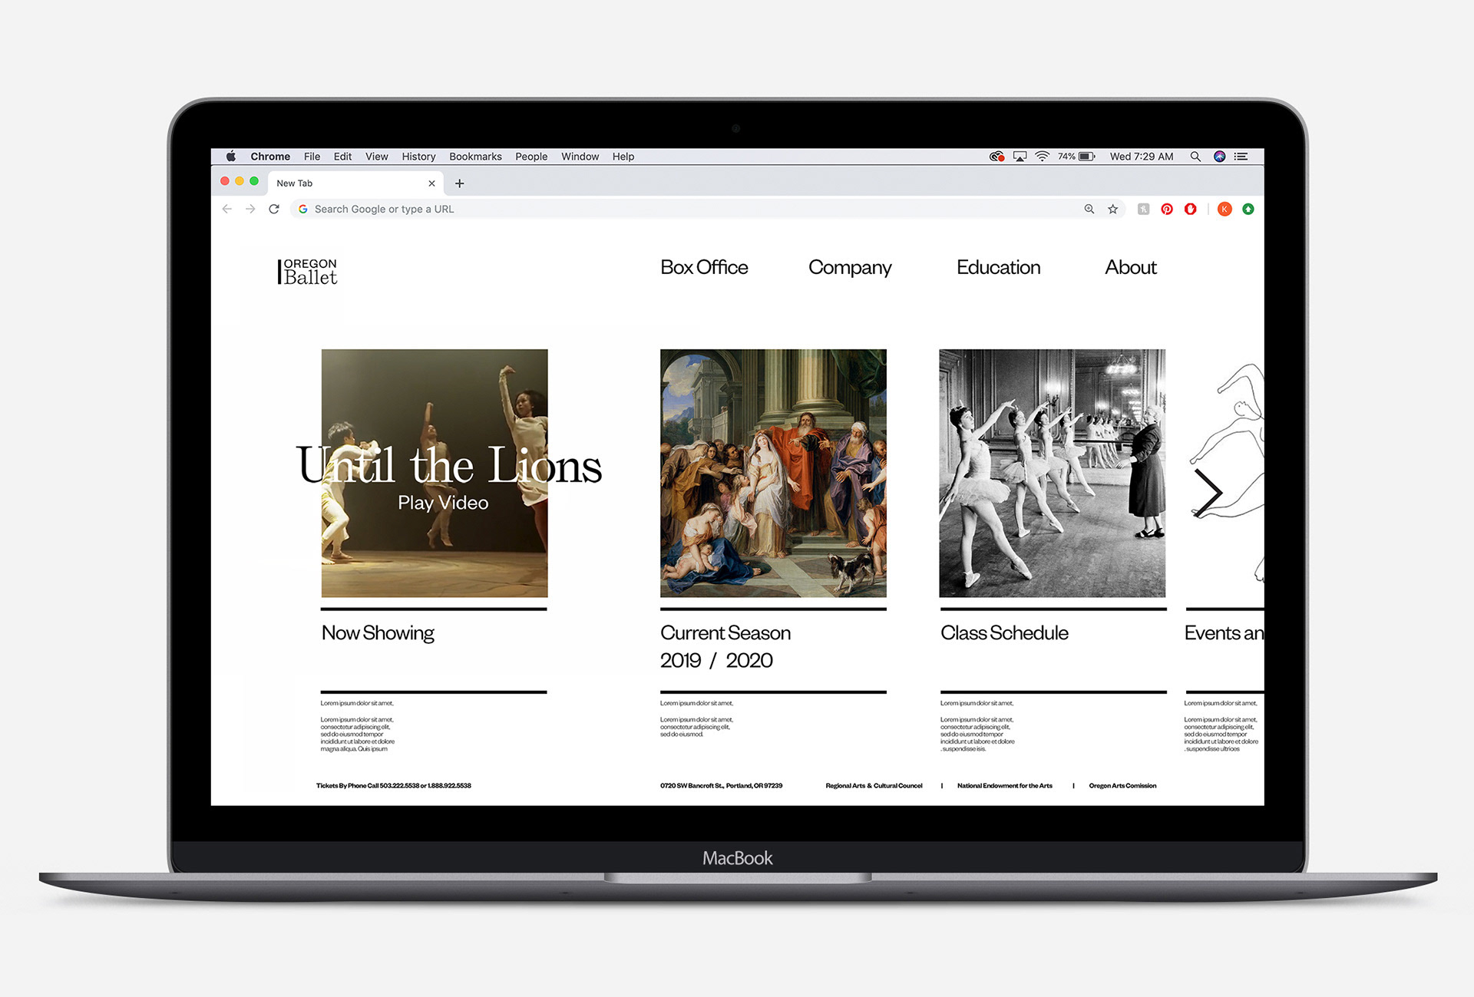
Task: Open the Education navigation link
Action: tap(998, 267)
